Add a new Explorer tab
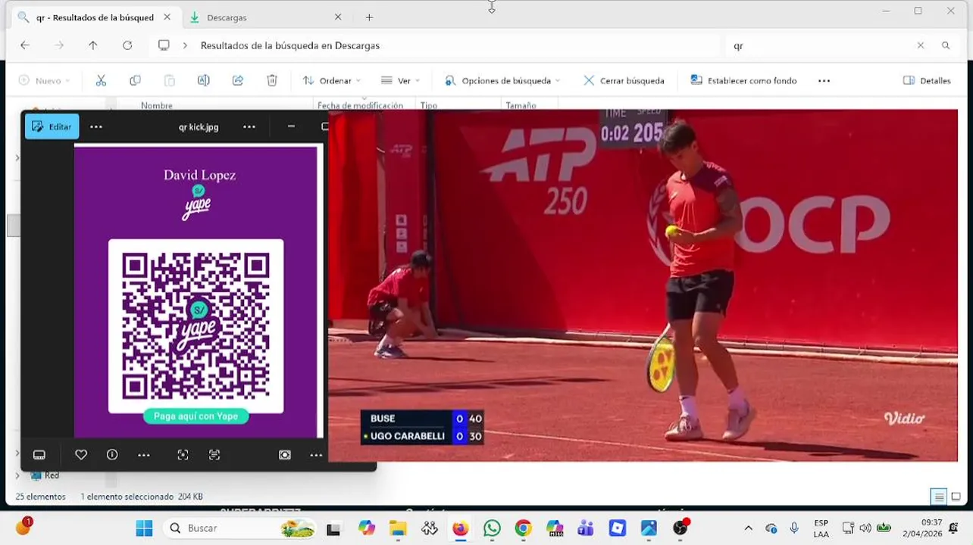Viewport: 973px width, 545px height. 369,17
